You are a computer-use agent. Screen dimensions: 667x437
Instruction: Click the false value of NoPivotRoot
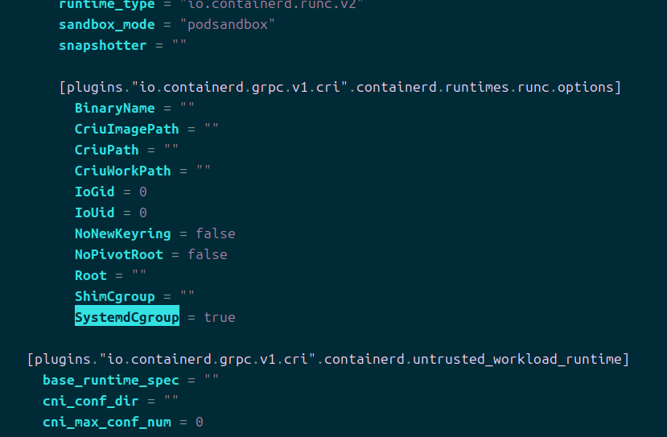click(208, 254)
